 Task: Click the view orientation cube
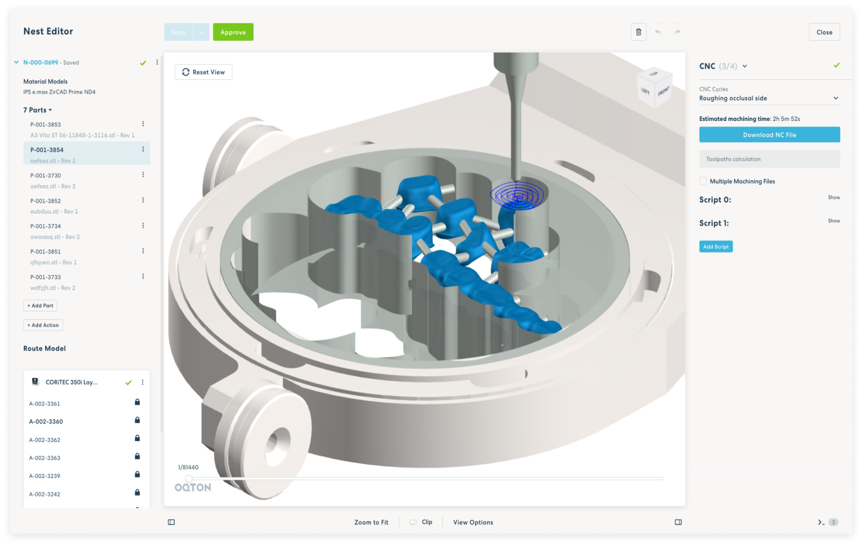pos(654,88)
